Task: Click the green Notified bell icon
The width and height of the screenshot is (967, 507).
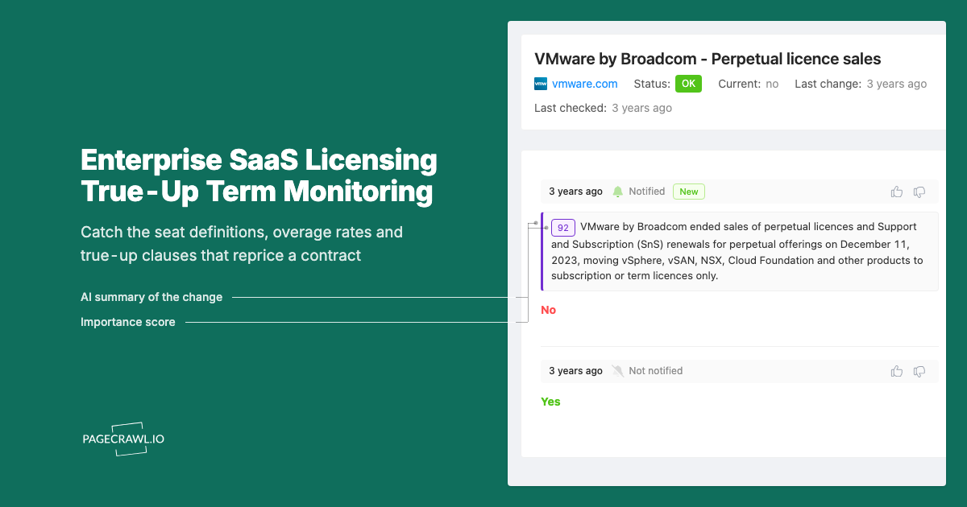Action: click(x=618, y=192)
